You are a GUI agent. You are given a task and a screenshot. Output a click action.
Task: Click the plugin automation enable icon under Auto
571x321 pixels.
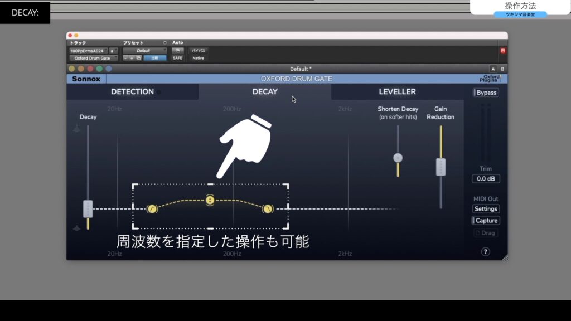pyautogui.click(x=178, y=51)
